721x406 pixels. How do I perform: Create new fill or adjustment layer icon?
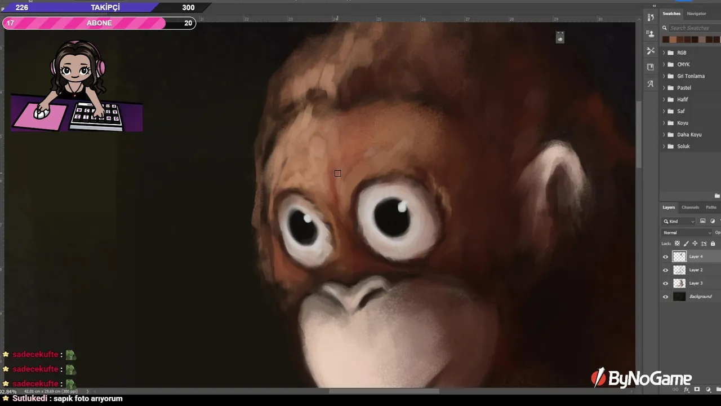click(708, 390)
